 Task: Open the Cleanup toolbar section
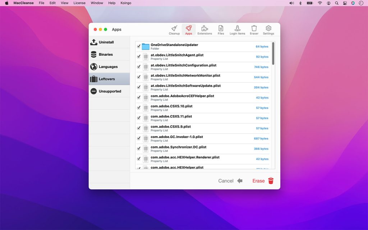[x=174, y=30]
